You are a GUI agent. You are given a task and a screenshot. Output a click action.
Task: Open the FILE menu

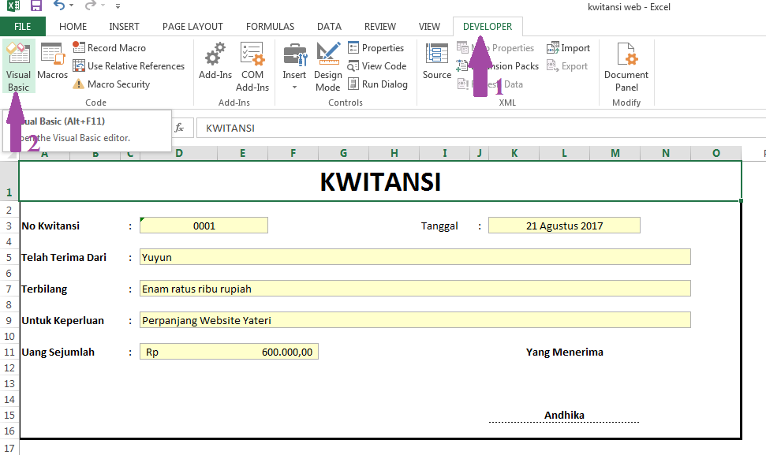pyautogui.click(x=23, y=26)
